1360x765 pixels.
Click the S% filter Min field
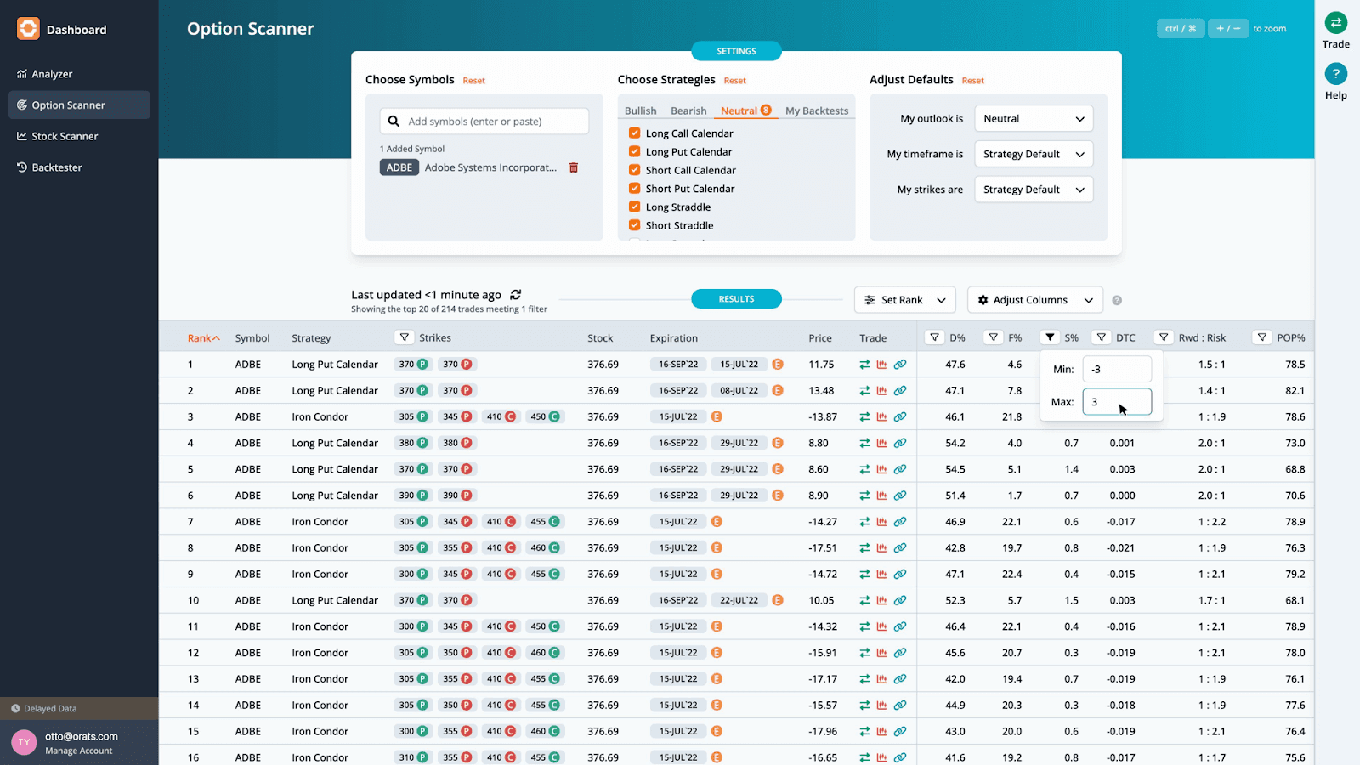(x=1117, y=369)
